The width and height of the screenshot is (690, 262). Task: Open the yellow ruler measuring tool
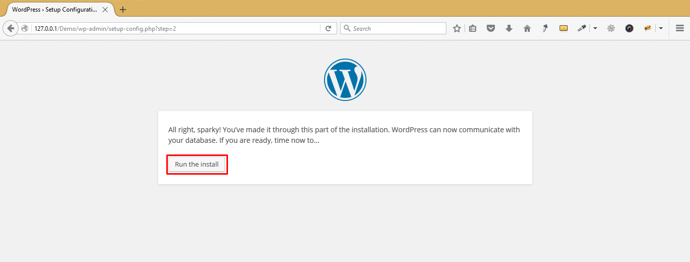pos(564,29)
